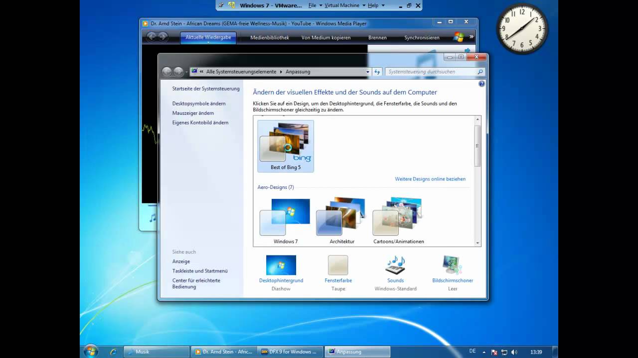
Task: Open the Bildschirmschoner settings icon
Action: click(452, 265)
